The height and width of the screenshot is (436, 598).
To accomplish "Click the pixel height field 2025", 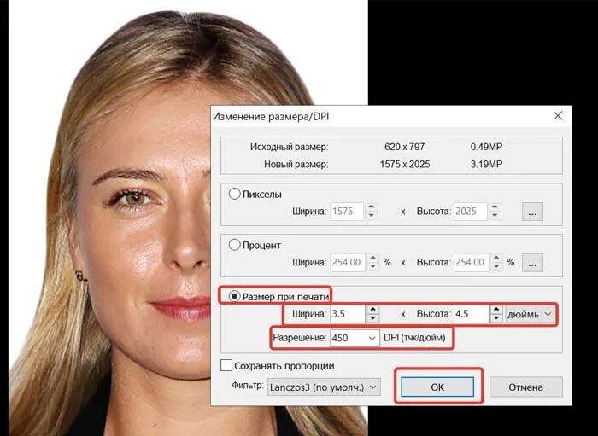I will point(470,212).
